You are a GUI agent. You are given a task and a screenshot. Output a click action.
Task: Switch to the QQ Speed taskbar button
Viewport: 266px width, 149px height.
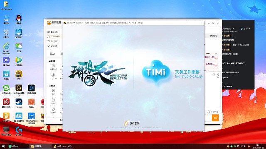[62, 146]
